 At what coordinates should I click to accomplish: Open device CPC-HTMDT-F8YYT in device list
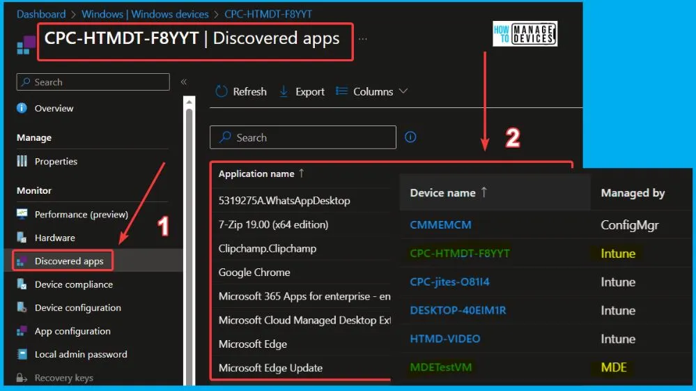[x=459, y=254]
